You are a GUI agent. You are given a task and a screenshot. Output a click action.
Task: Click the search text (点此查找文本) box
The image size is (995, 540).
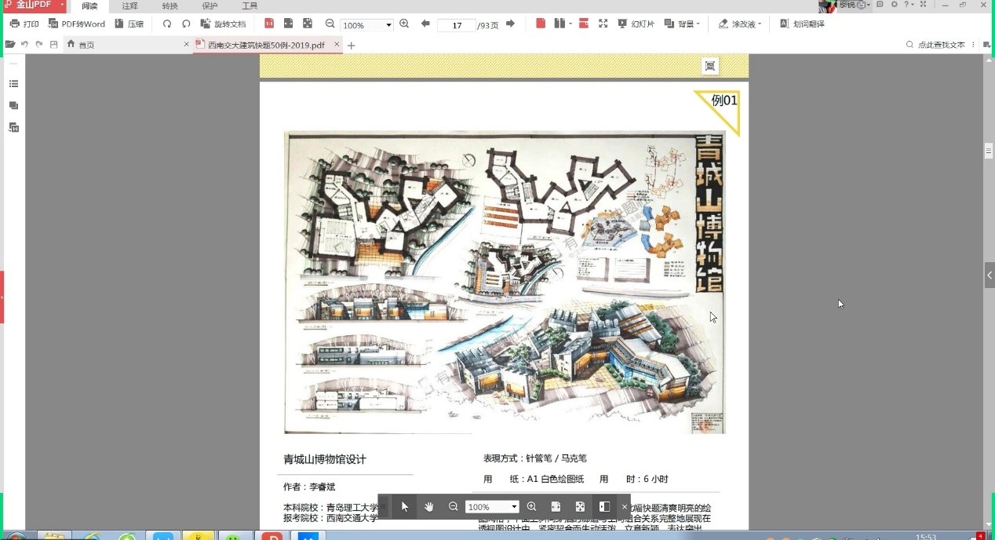click(940, 45)
